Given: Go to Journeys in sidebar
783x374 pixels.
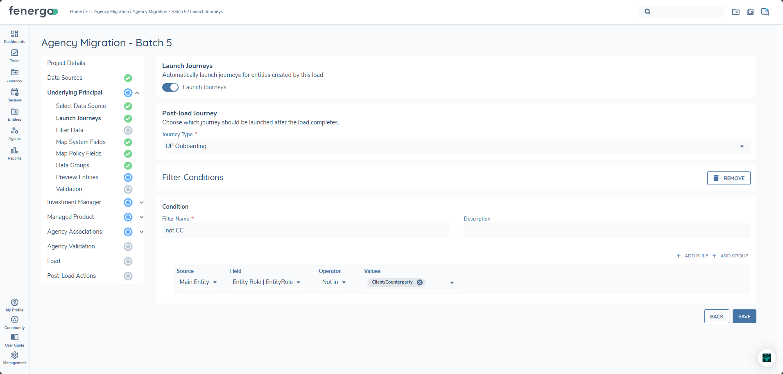Looking at the screenshot, I should (x=14, y=75).
